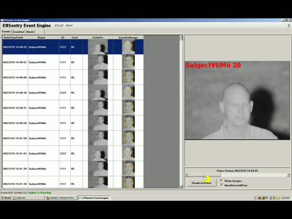Click the EntryPic thumbnail for 14:49:31 event
Image resolution: width=292 pixels, height=219 pixels.
point(98,108)
